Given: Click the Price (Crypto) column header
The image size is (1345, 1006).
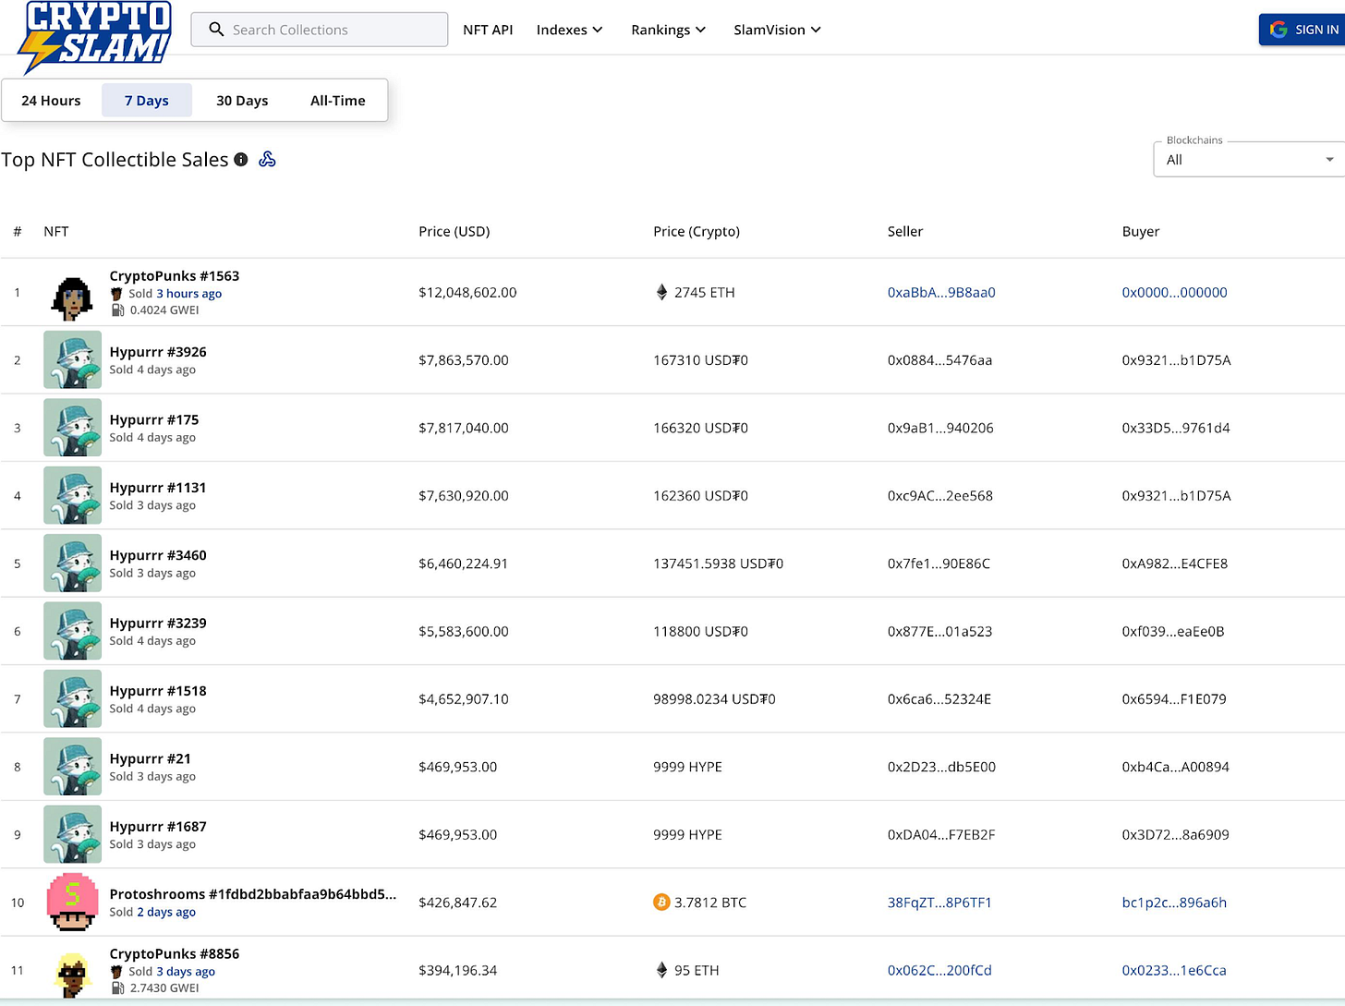Looking at the screenshot, I should [697, 232].
